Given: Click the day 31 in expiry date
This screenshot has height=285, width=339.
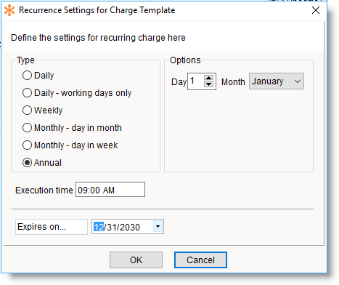Looking at the screenshot, I should 112,227.
